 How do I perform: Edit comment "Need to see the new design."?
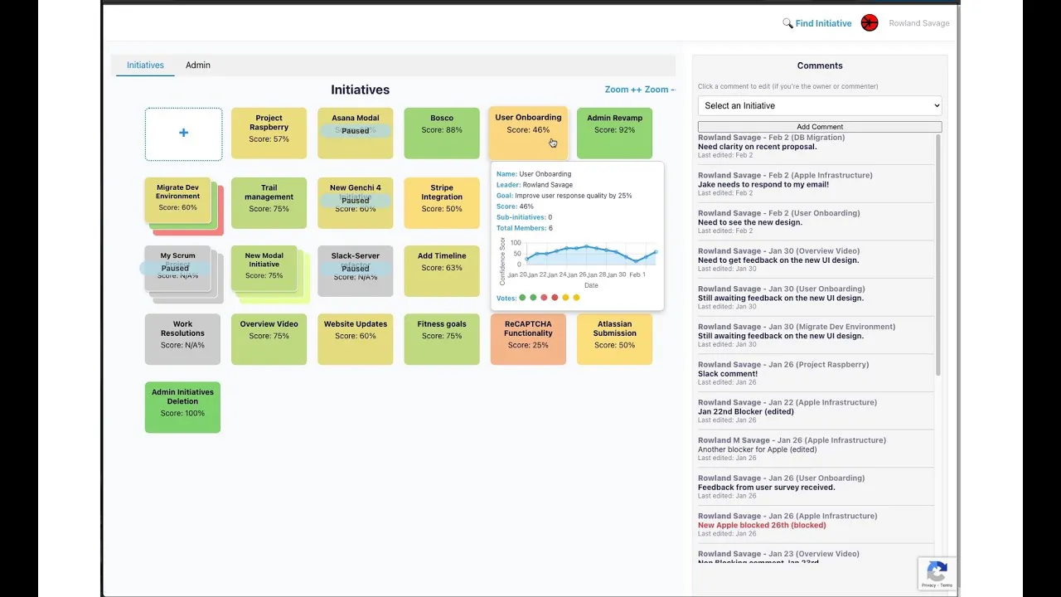click(x=749, y=222)
